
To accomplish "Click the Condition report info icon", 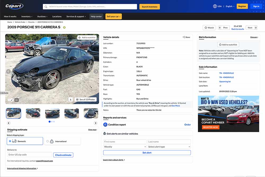I will pyautogui.click(x=105, y=124).
